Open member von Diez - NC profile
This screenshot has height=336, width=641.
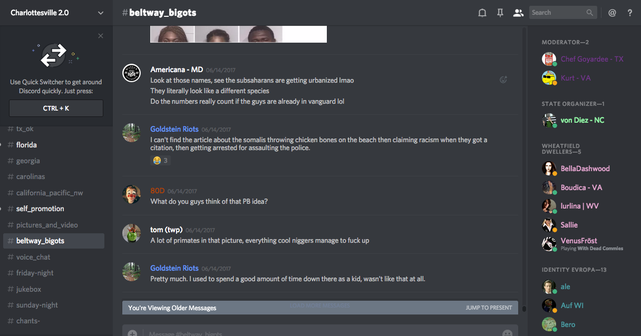tap(582, 120)
